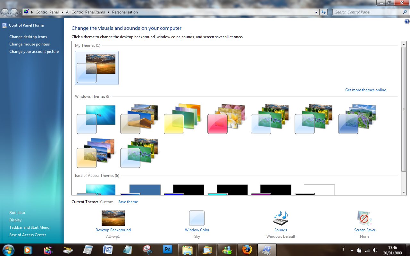
Task: Open Control Panel Home
Action: click(x=26, y=25)
